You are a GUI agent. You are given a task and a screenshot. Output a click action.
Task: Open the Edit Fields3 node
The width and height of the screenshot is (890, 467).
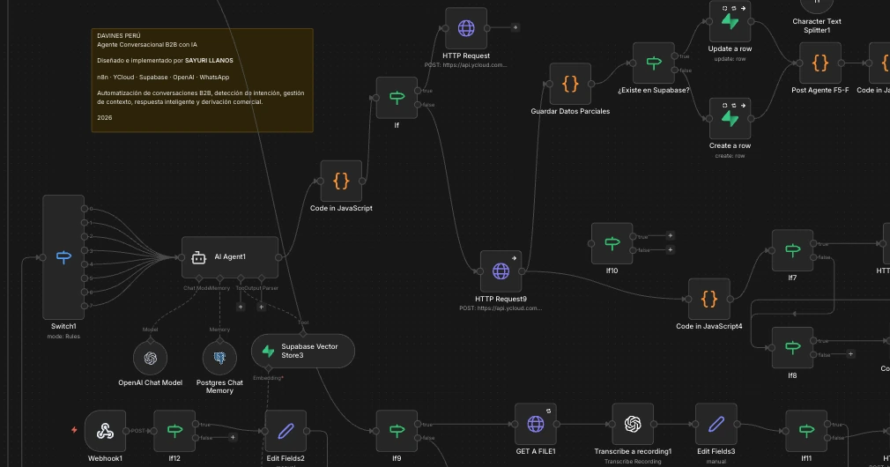[x=716, y=424]
